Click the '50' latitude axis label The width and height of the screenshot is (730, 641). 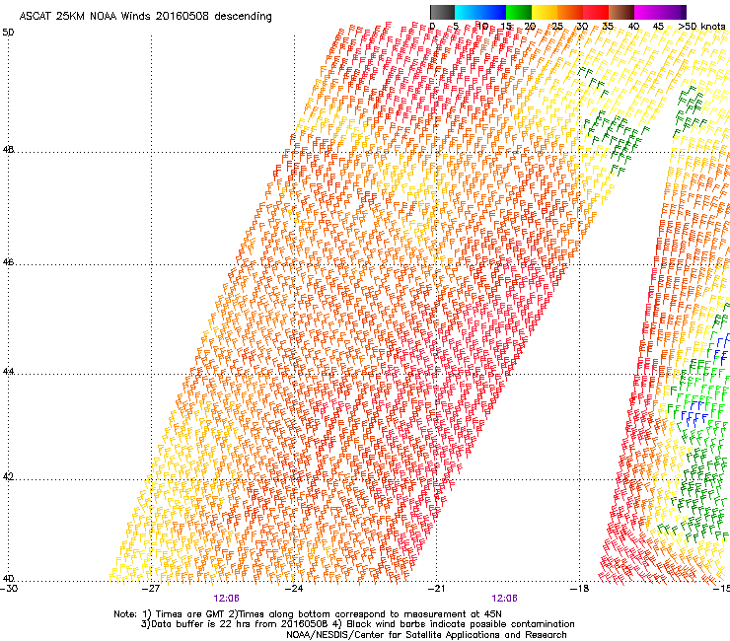(8, 33)
